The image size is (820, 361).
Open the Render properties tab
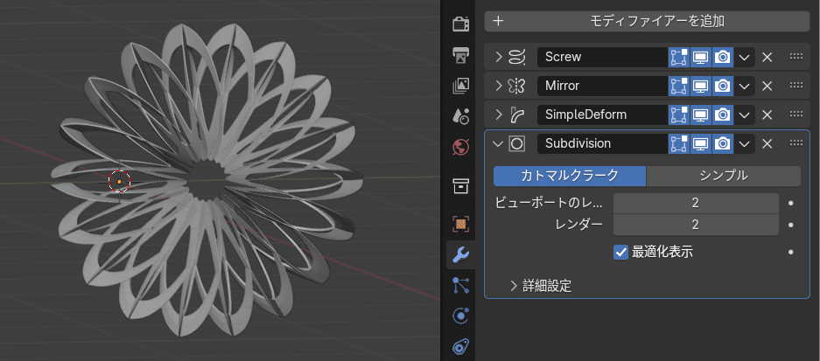tap(460, 24)
